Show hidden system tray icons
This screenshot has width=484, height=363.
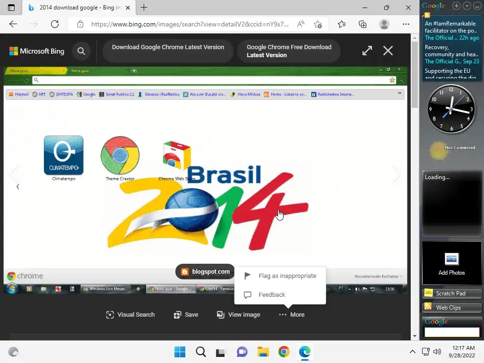(x=412, y=352)
